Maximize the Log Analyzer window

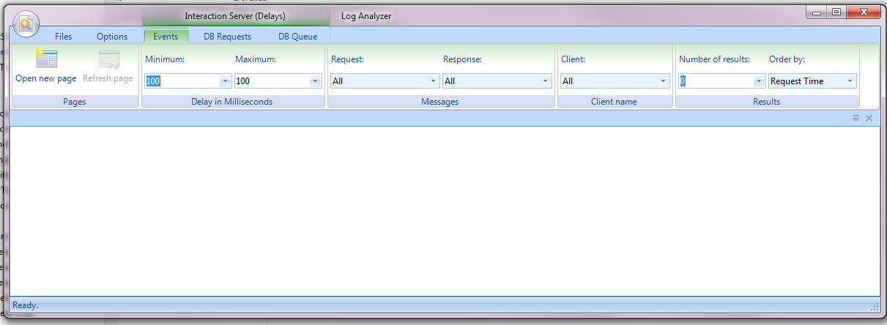pos(836,12)
